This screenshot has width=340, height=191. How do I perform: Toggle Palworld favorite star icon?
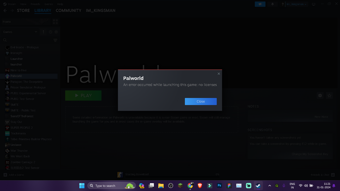point(329,95)
